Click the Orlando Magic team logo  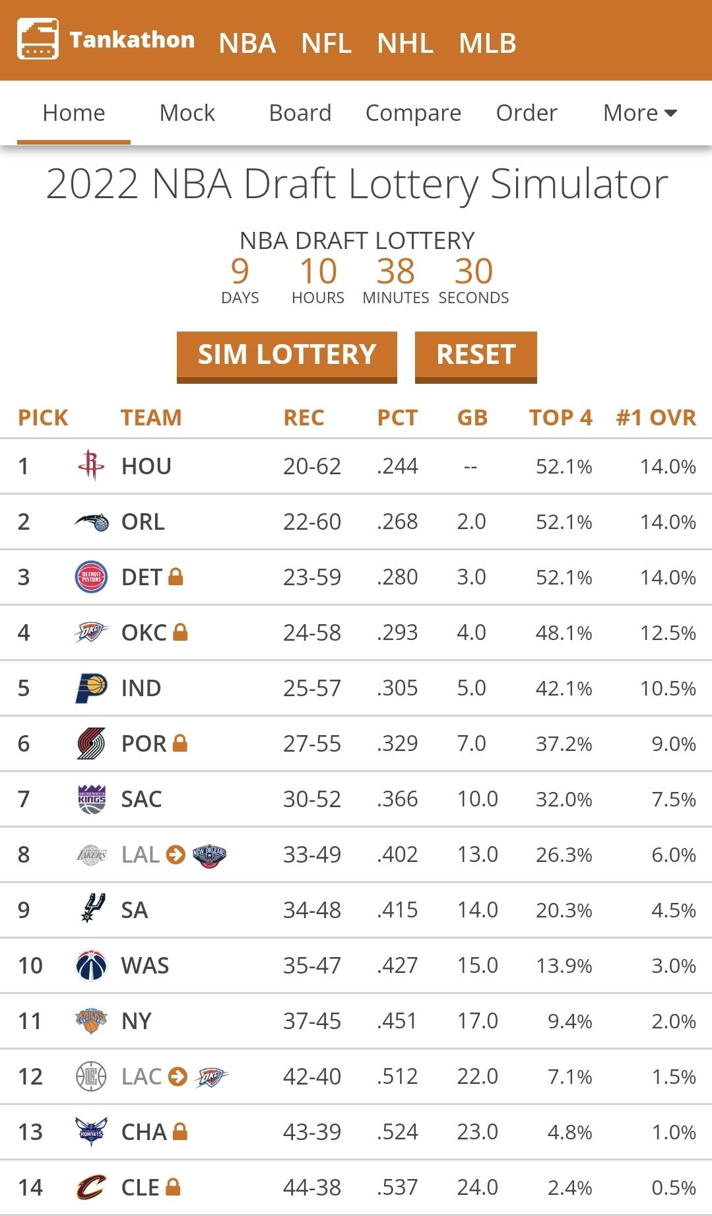point(91,522)
